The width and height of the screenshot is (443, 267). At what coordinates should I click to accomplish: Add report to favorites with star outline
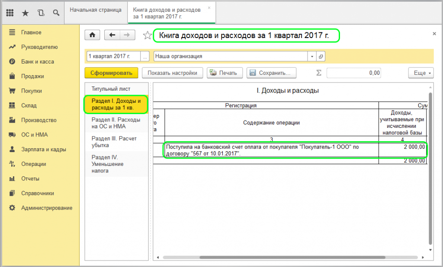click(147, 35)
